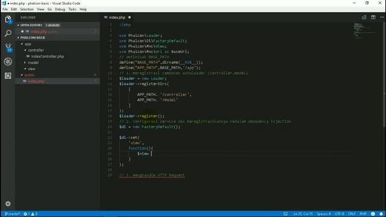The image size is (386, 217).
Task: Click the VS Code window title icon
Action: tap(4, 3)
